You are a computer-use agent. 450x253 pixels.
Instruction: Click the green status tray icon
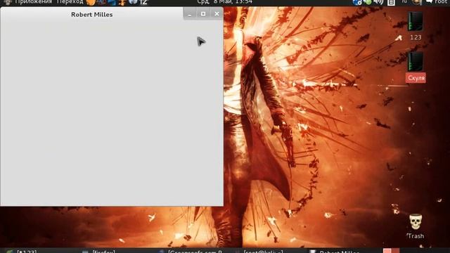click(x=368, y=2)
